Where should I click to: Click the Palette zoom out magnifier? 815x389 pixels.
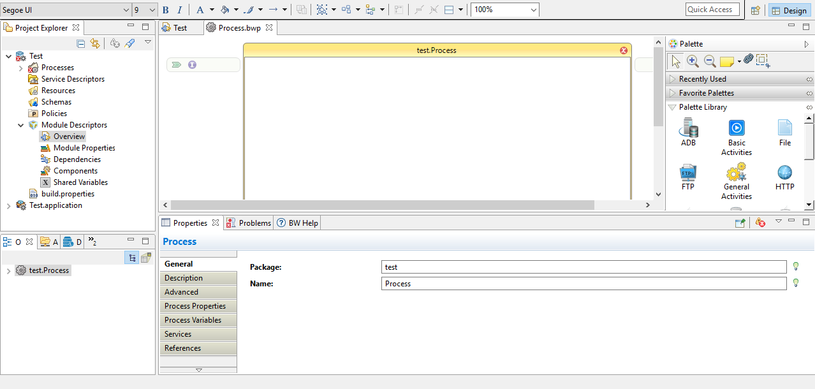710,61
